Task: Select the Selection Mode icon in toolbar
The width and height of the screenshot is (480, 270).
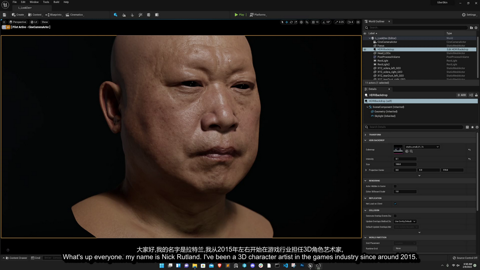Action: 115,15
